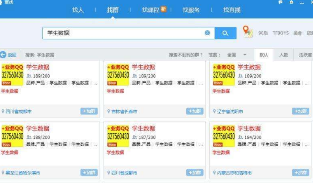Screen dimensions: 313x183
Task: Open the feedback chat icon in title bar
Action: coord(280,2)
